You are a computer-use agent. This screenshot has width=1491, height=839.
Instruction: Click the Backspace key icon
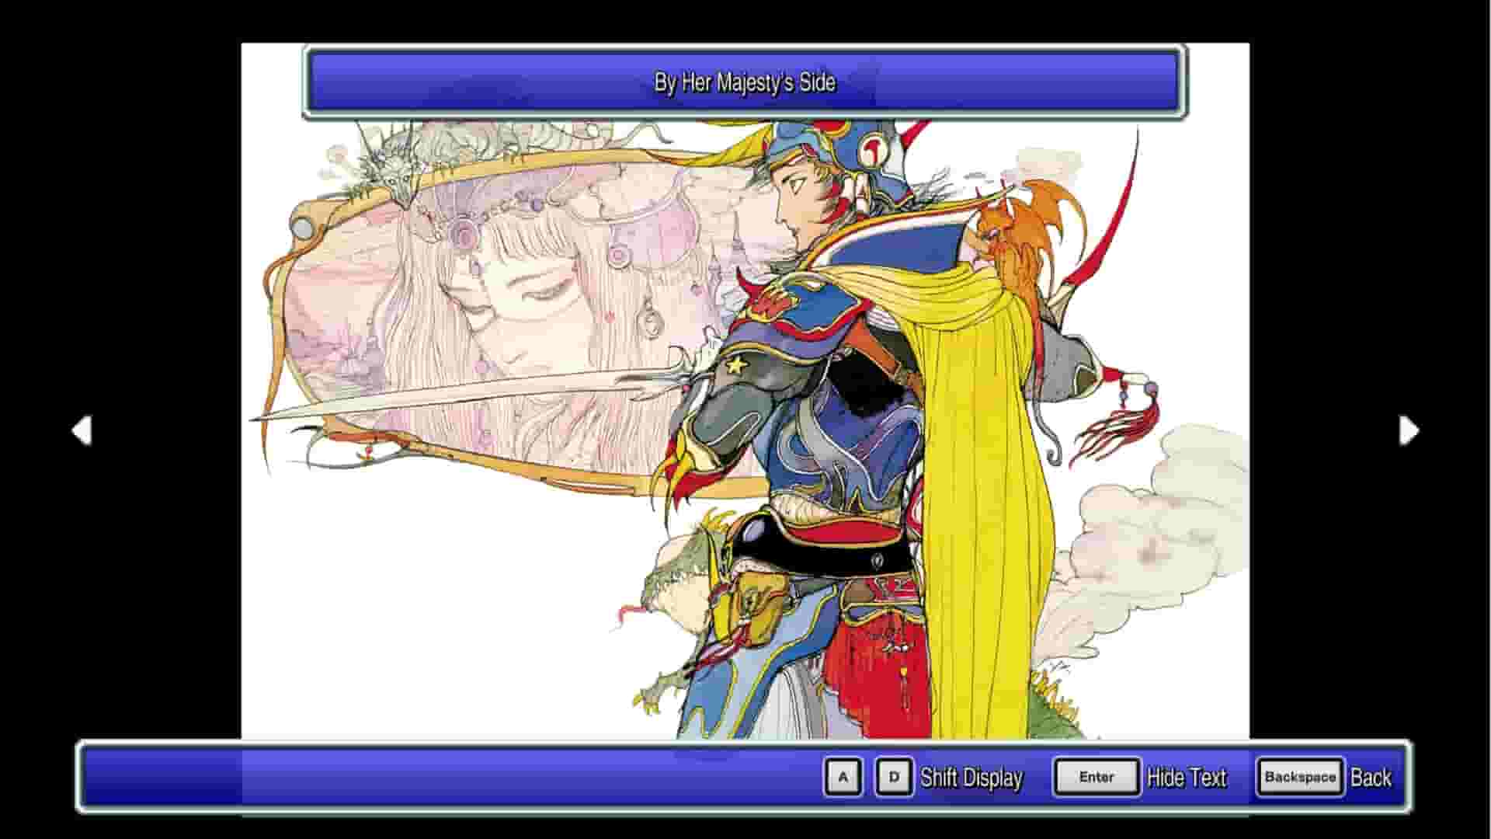click(x=1300, y=775)
